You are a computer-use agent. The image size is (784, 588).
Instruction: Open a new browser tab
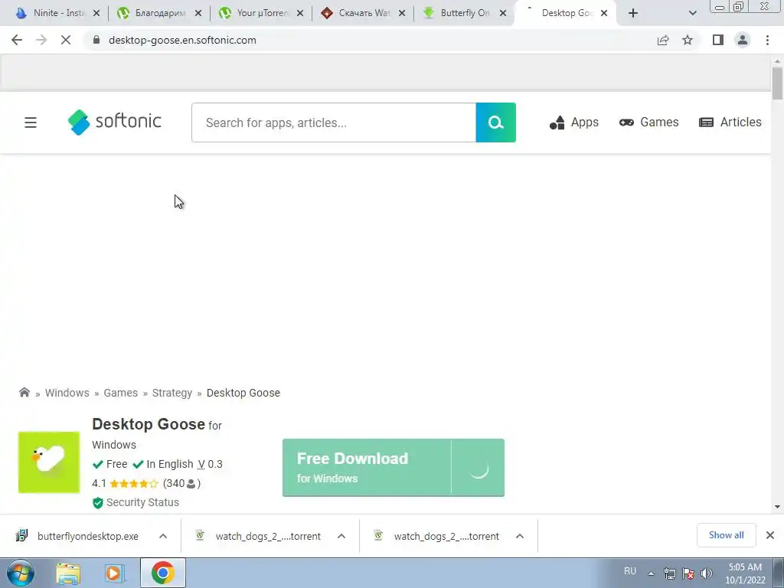click(x=633, y=14)
